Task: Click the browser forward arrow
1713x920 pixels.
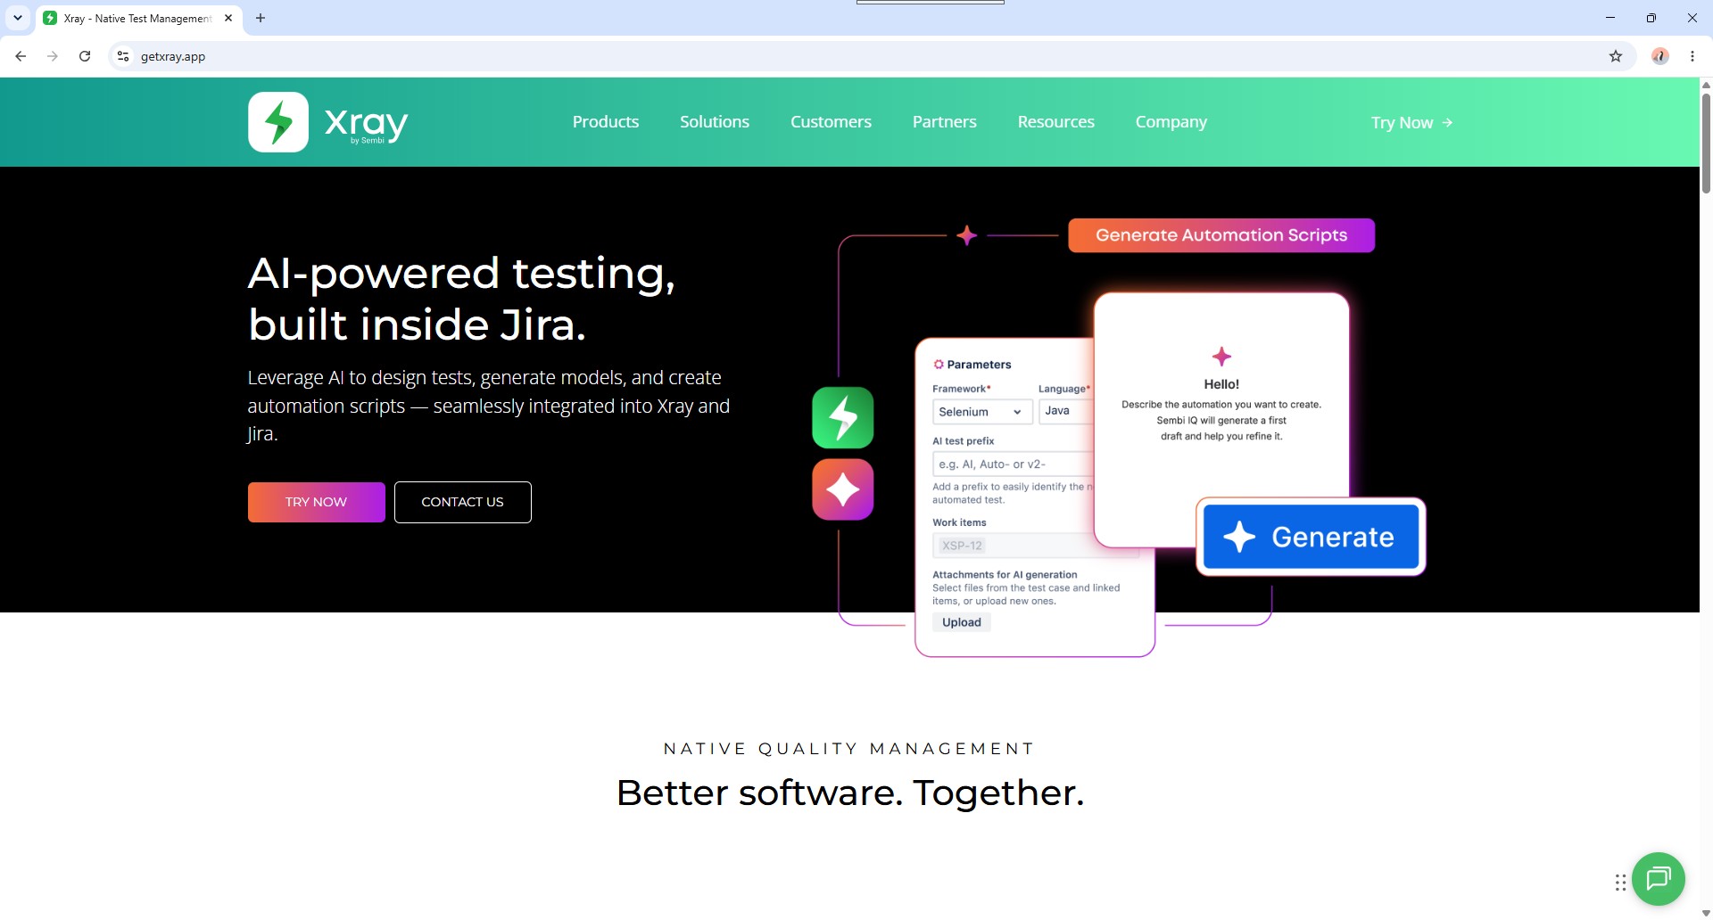Action: [53, 56]
